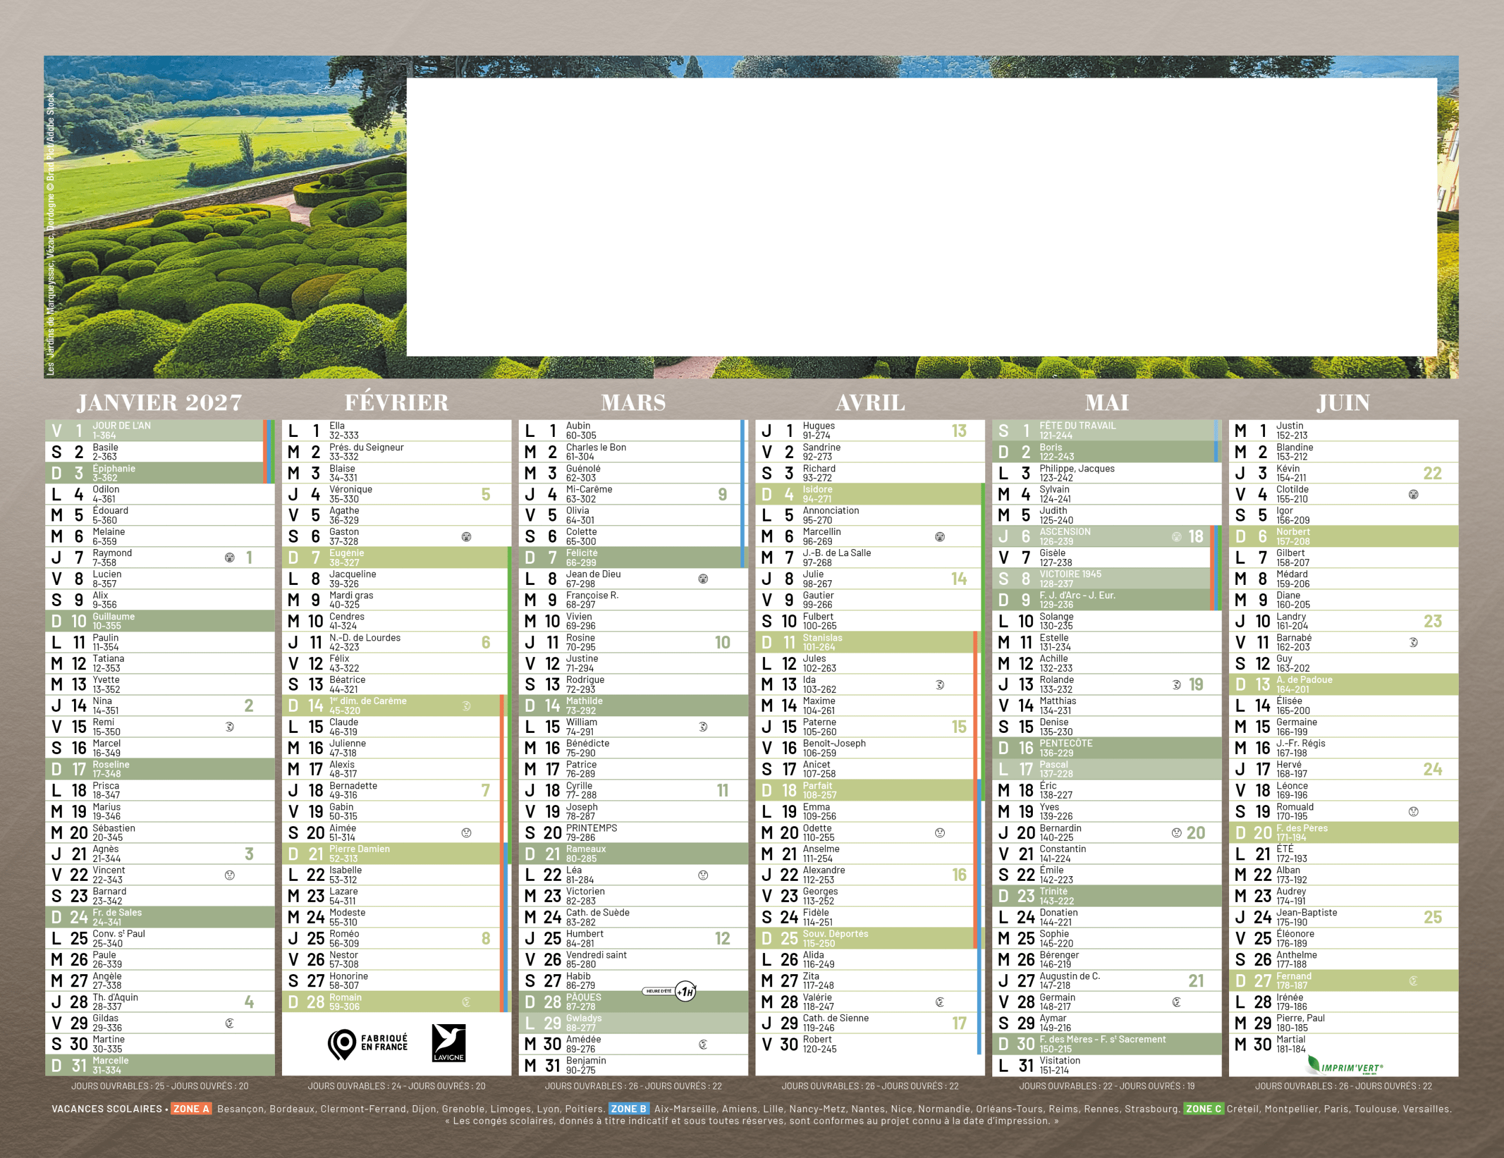Viewport: 1504px width, 1158px height.
Task: Click the moon icon on Germain's row
Action: point(1176,1002)
